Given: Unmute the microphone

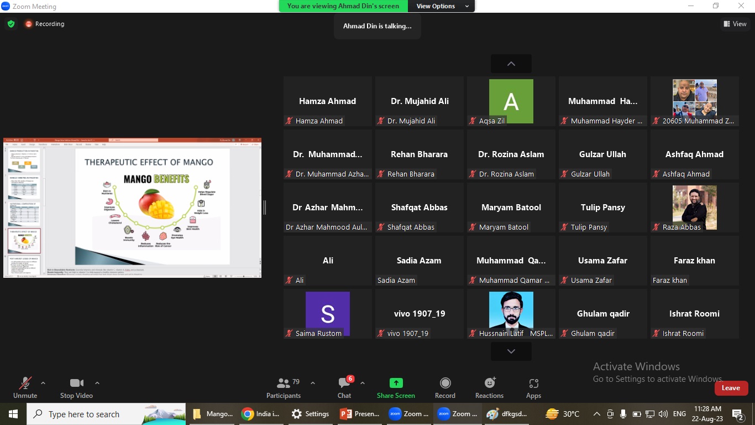Looking at the screenshot, I should (x=25, y=387).
